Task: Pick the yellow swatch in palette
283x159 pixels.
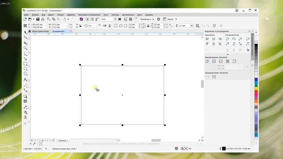Action: [x=256, y=89]
